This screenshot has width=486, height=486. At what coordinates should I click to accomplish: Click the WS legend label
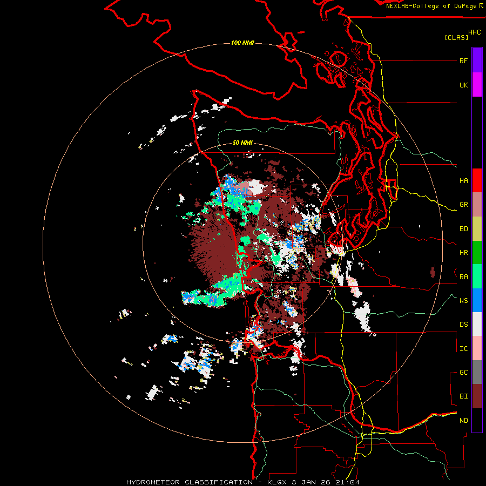coord(463,301)
